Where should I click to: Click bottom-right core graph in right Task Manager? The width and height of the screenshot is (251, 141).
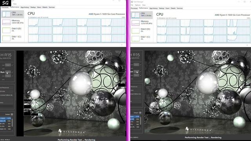point(238,39)
